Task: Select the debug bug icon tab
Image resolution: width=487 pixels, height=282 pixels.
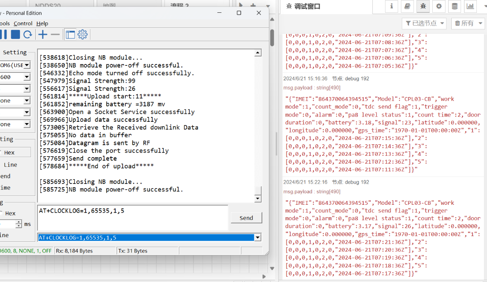Action: click(x=423, y=6)
